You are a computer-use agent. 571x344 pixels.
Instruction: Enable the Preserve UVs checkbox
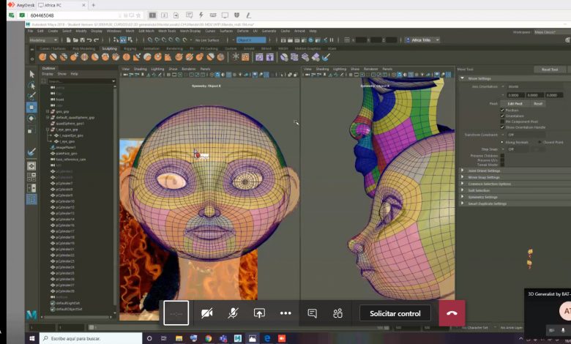coord(502,160)
